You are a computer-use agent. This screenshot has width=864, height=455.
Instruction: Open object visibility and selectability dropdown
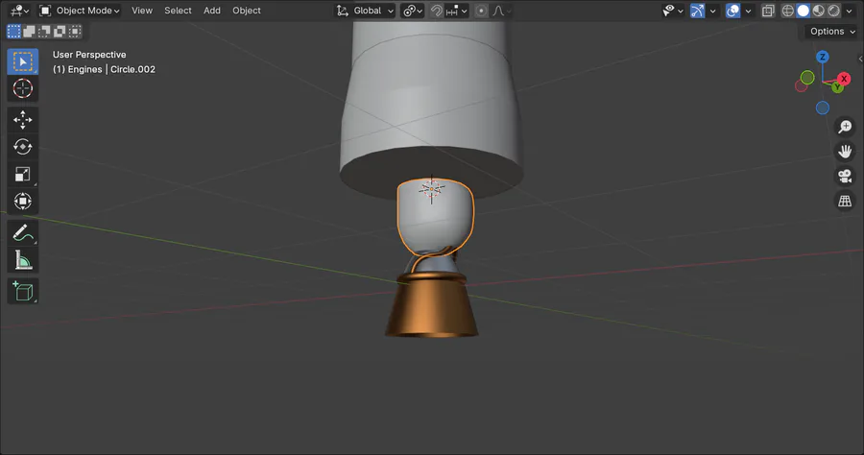tap(673, 11)
